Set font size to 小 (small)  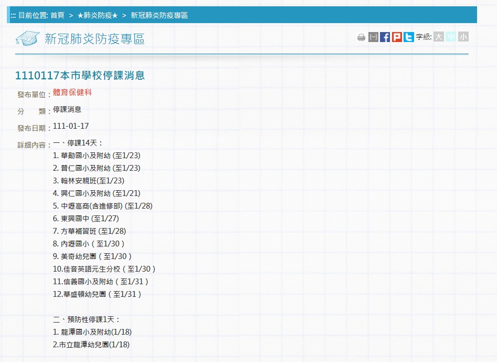463,37
